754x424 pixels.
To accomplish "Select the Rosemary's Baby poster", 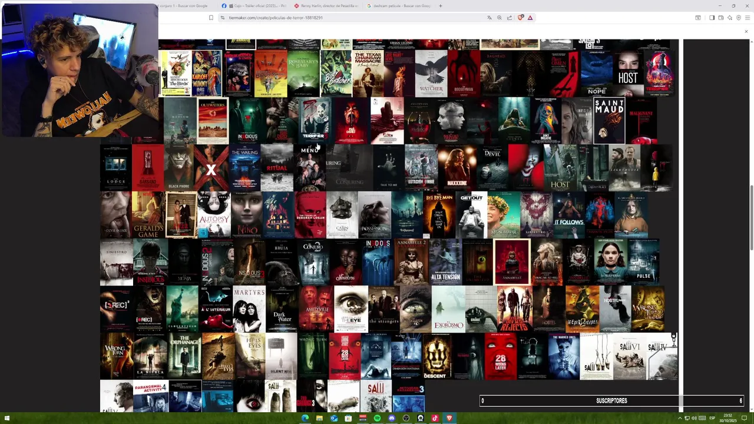I will pyautogui.click(x=303, y=73).
